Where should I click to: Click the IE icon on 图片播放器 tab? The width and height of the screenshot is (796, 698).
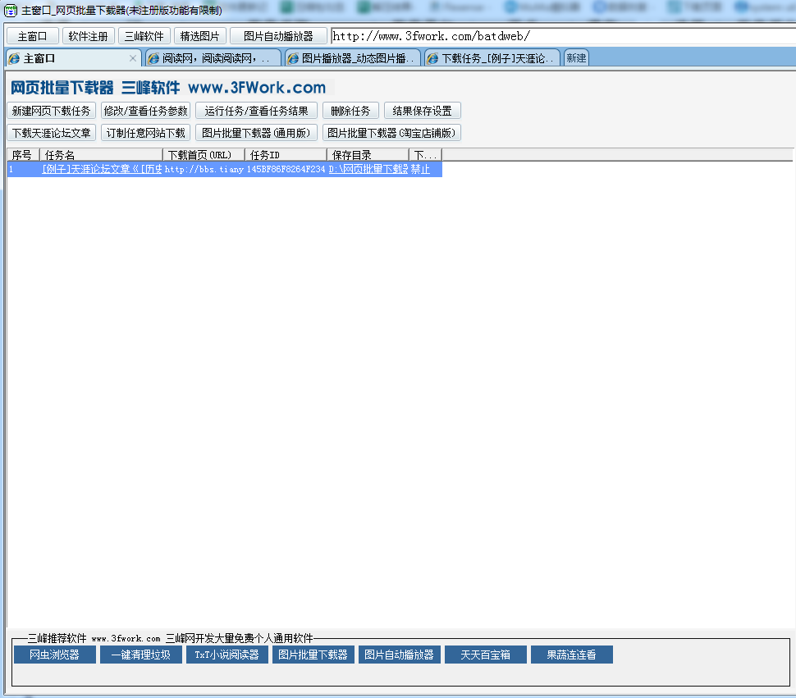(293, 59)
